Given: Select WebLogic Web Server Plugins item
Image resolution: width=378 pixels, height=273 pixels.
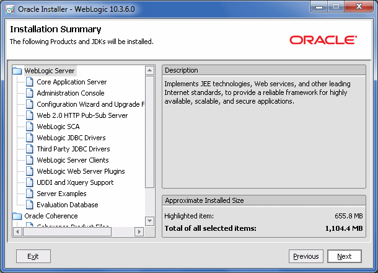Looking at the screenshot, I should (81, 171).
